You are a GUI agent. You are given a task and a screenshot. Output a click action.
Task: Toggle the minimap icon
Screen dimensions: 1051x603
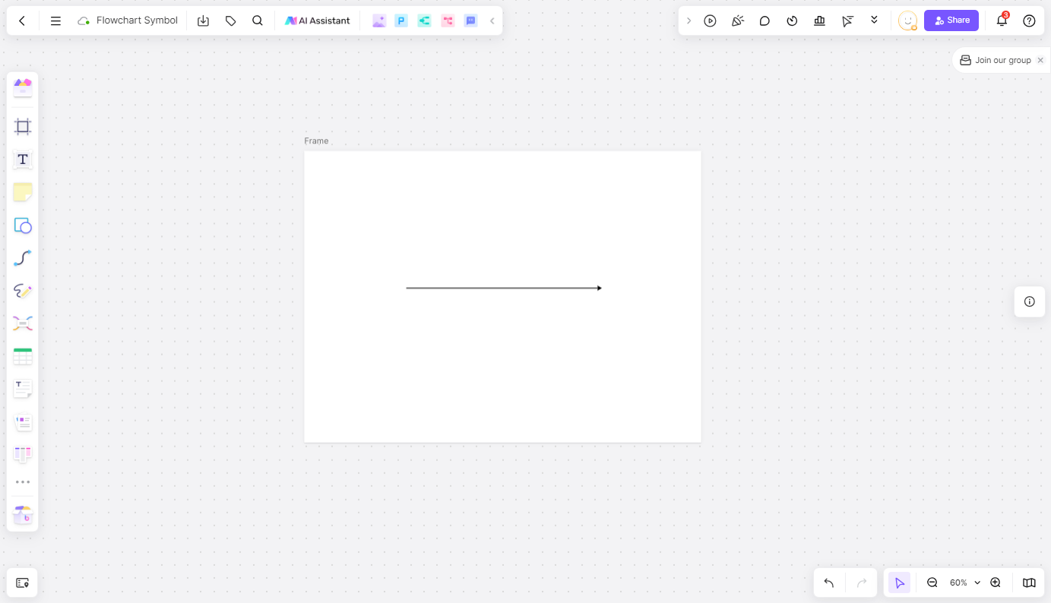click(1029, 582)
